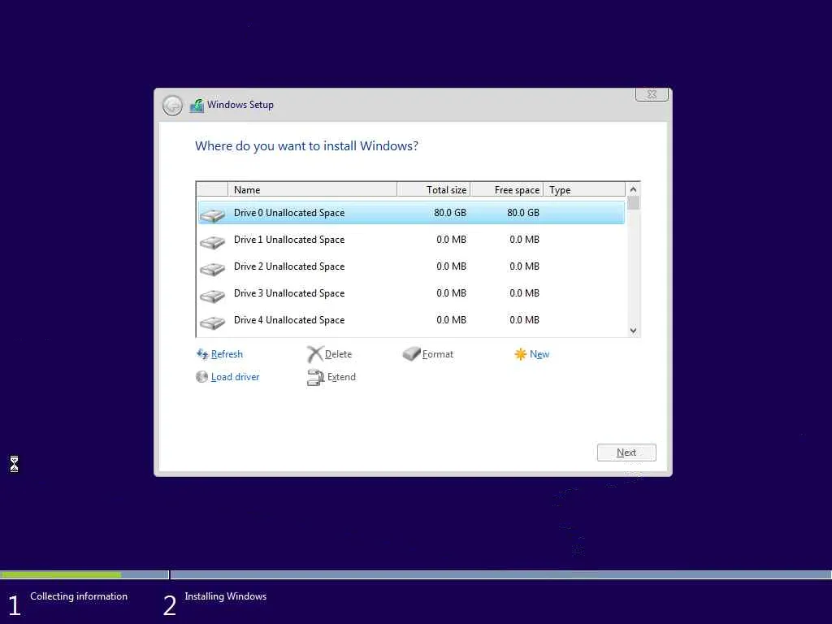Image resolution: width=832 pixels, height=624 pixels.
Task: Select Drive 3 Unallocated Space
Action: click(x=410, y=293)
